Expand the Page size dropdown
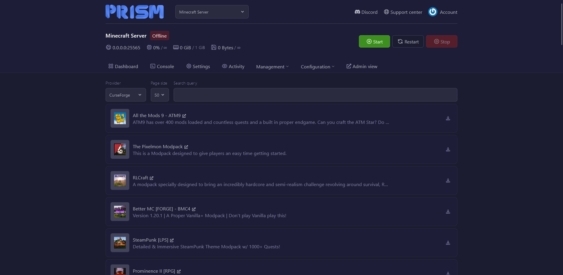Screen dimensions: 563x275 (x=160, y=95)
